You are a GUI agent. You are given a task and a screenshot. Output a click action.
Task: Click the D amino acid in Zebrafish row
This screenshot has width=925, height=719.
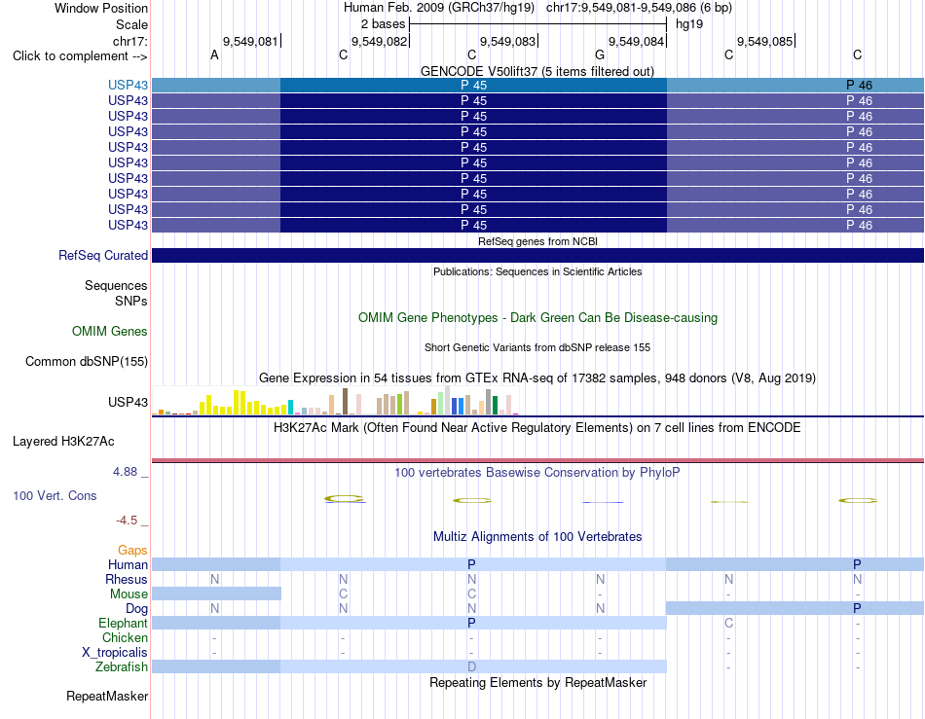click(471, 666)
